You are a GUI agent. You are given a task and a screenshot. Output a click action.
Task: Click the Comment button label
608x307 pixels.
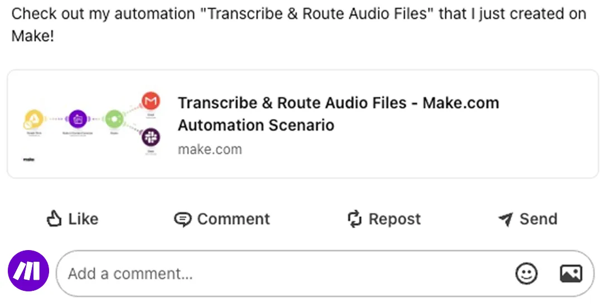pos(233,219)
